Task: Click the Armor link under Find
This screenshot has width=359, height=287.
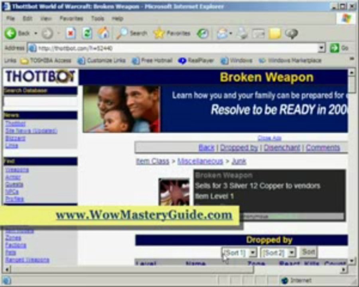Action: (x=13, y=177)
